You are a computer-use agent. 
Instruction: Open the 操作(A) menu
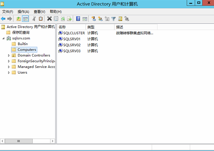(23, 12)
